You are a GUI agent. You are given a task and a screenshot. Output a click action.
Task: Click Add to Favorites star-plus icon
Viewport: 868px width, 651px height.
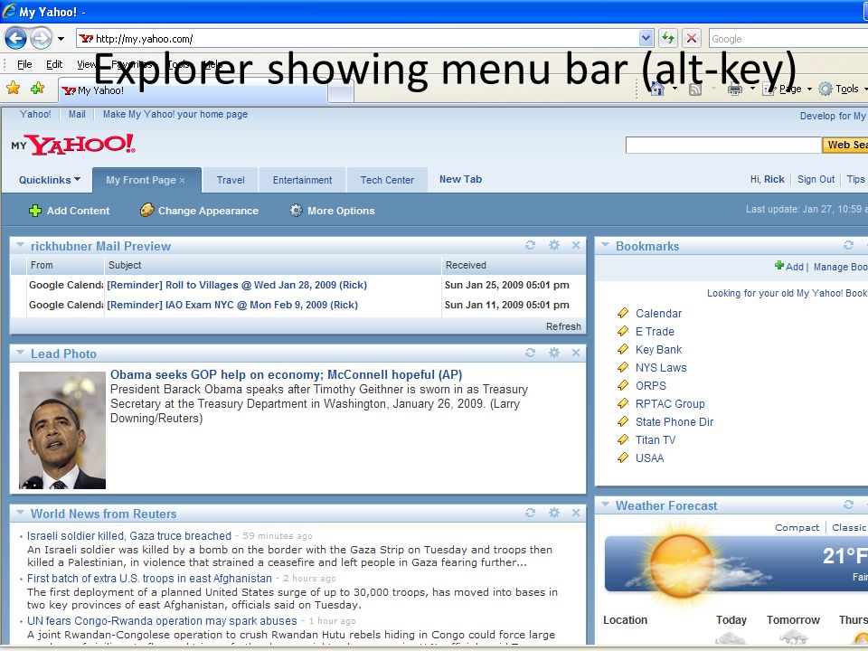(x=38, y=88)
